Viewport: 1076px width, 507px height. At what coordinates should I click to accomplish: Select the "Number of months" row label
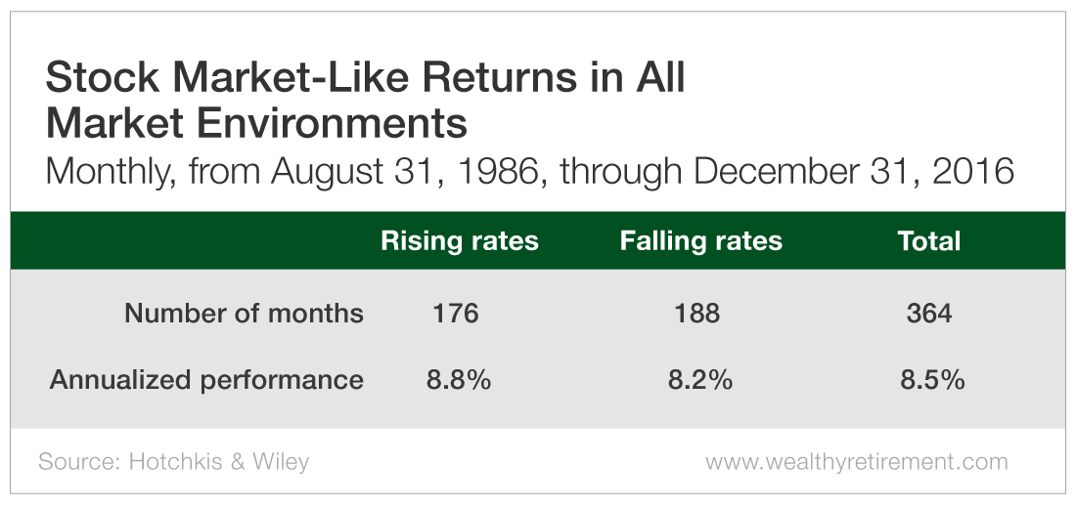(244, 314)
